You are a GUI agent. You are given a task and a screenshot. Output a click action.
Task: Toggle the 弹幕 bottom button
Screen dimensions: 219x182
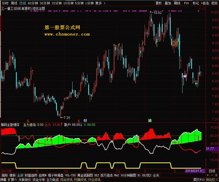tap(3, 180)
